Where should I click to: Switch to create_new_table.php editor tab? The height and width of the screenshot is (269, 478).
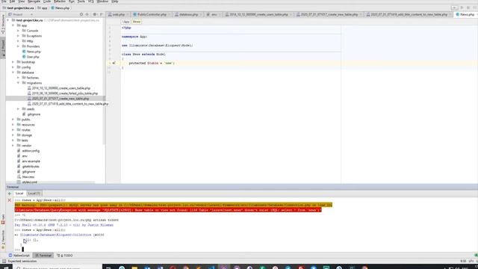(329, 14)
